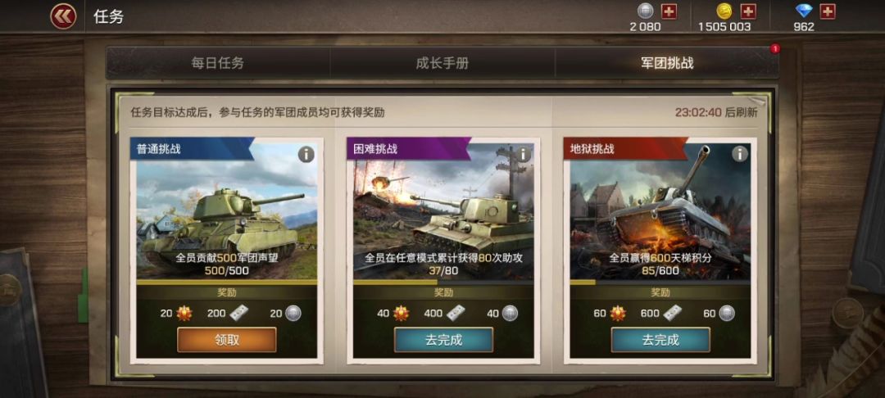Open info for 地狱挑战 card

[739, 154]
